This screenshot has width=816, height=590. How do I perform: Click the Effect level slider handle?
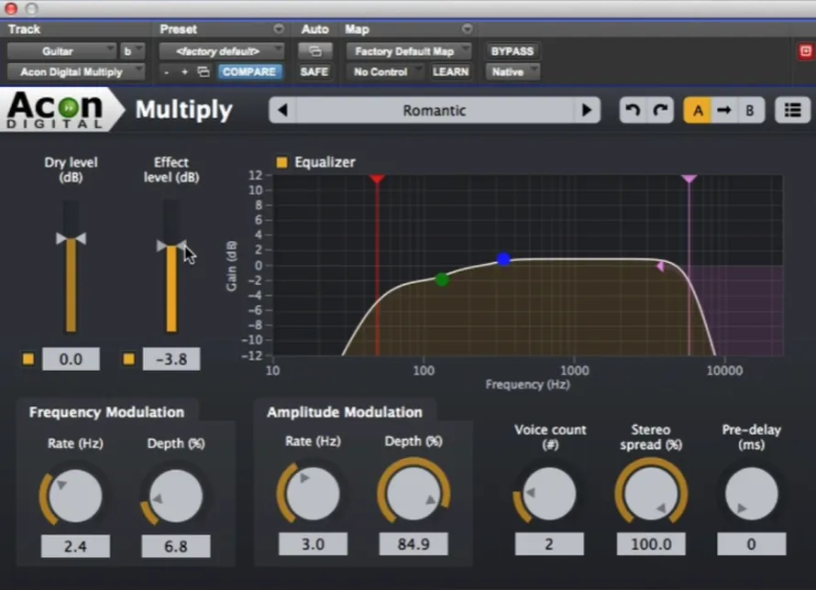coord(171,246)
